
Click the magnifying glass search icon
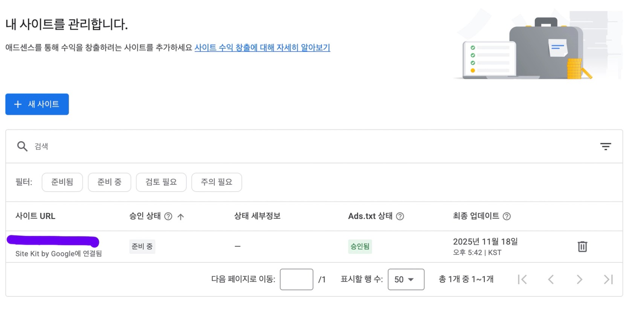(x=22, y=146)
